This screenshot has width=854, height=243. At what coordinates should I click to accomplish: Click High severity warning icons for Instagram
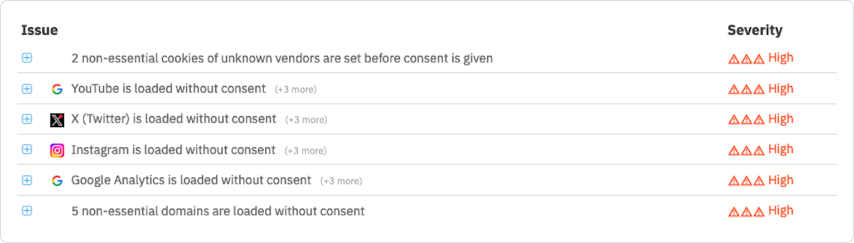click(746, 151)
